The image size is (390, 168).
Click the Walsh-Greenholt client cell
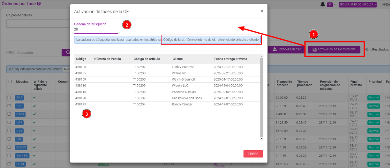click(183, 80)
